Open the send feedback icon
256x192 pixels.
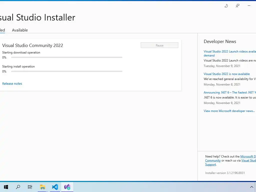point(237,6)
